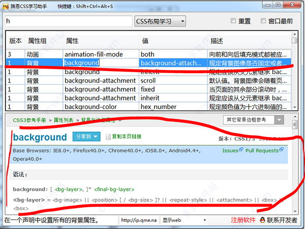Sort by 描述 column header
The height and width of the screenshot is (229, 305).
tap(249, 41)
